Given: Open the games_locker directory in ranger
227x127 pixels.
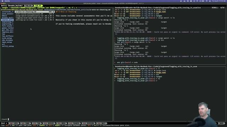Looking at the screenshot, I should pyautogui.click(x=8, y=28).
